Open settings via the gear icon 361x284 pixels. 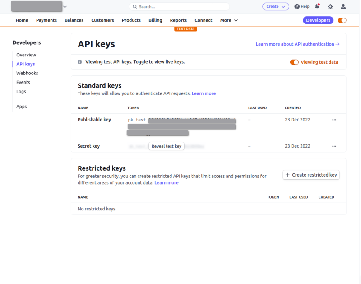[x=330, y=6]
